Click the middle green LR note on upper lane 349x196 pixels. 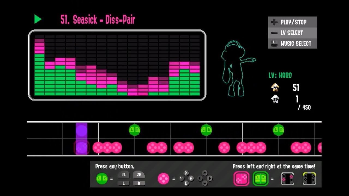206,130
